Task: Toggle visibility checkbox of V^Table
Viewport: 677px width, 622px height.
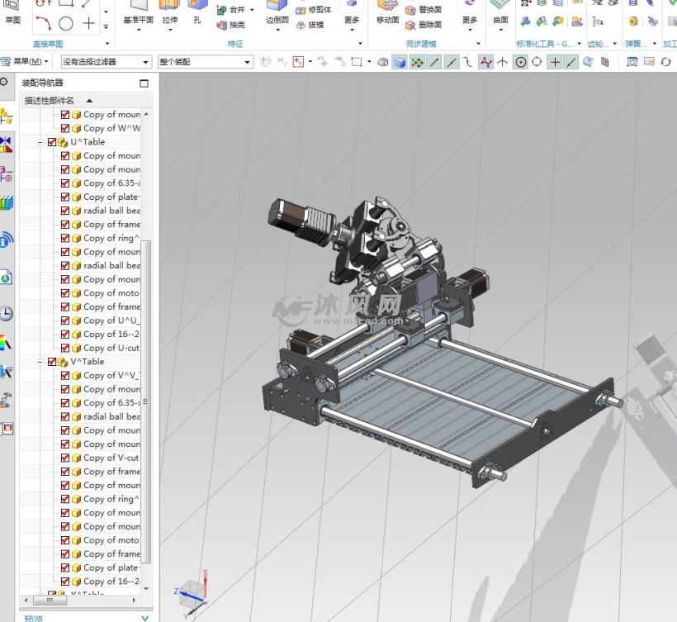Action: pos(53,362)
